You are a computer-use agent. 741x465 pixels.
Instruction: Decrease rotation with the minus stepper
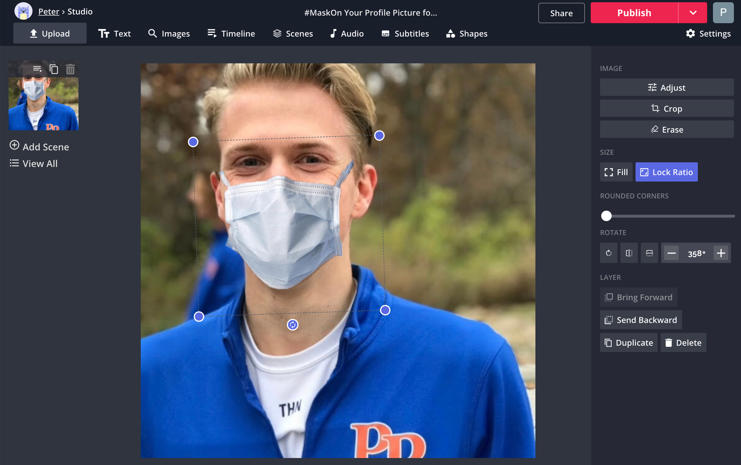click(671, 253)
